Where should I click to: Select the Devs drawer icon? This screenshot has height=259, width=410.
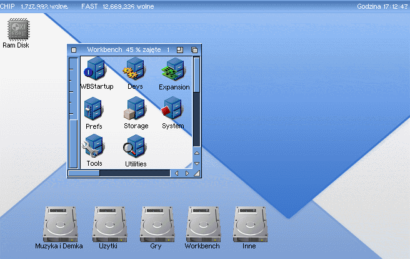pos(134,69)
